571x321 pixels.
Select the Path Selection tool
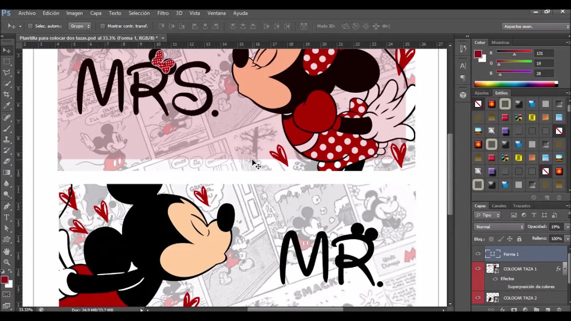7,229
